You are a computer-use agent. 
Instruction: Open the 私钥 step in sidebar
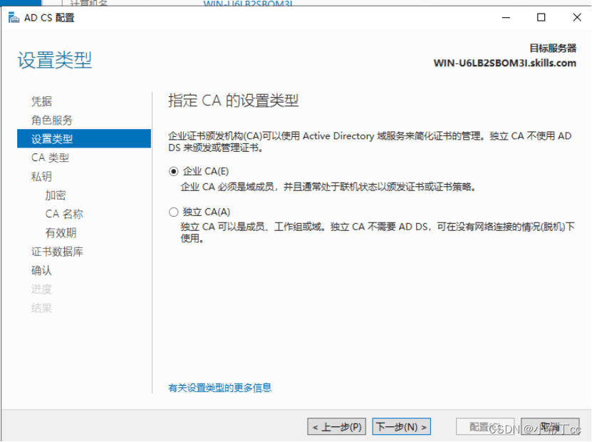[41, 176]
